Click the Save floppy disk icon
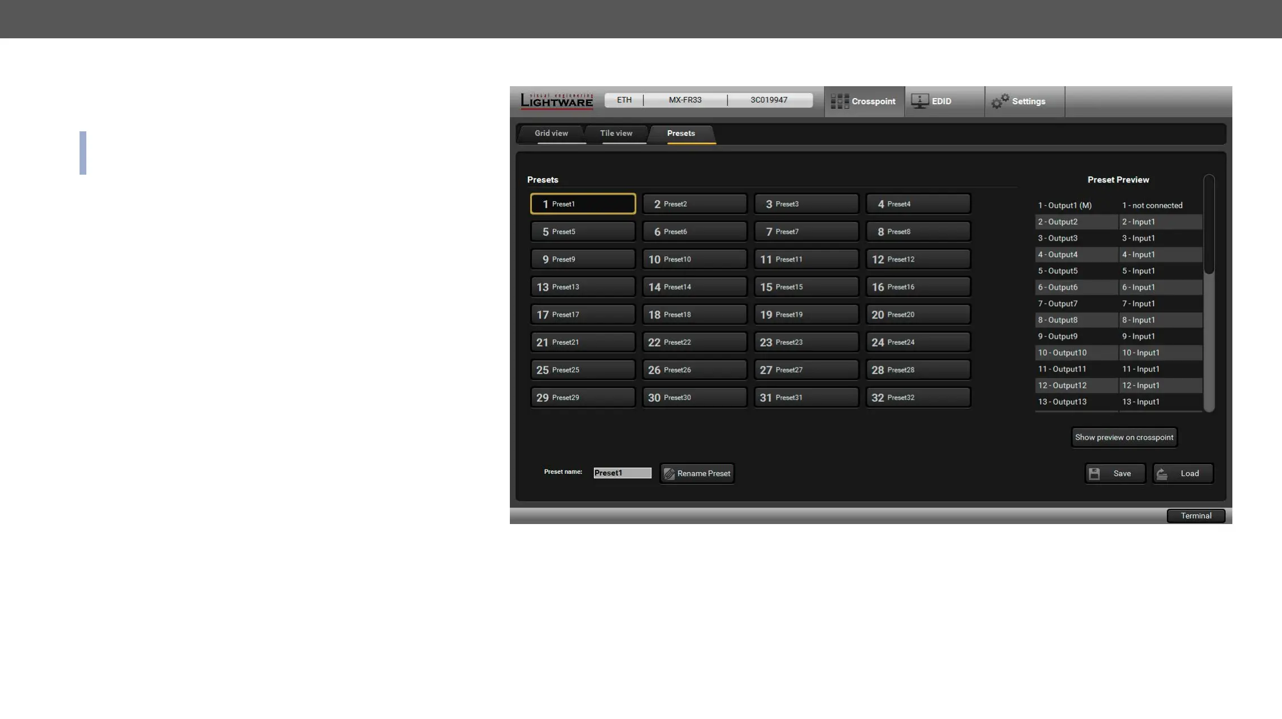The width and height of the screenshot is (1282, 719). point(1094,474)
